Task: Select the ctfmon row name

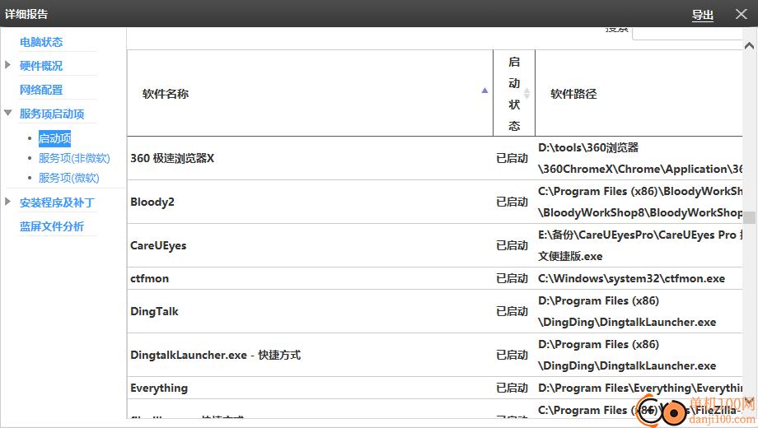Action: coord(149,279)
